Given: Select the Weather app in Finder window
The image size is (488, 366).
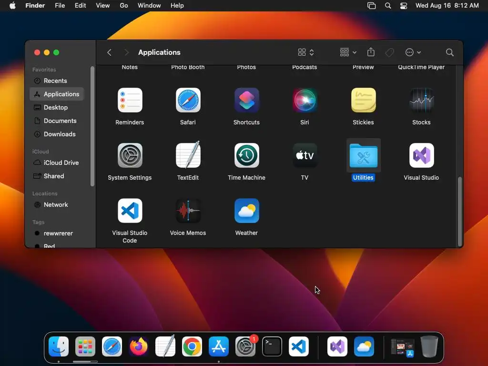Looking at the screenshot, I should [x=246, y=211].
